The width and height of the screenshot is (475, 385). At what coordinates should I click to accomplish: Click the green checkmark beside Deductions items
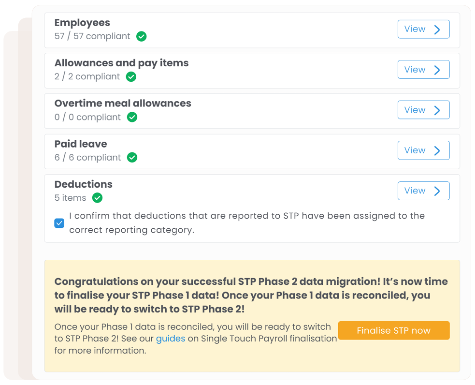(x=97, y=198)
